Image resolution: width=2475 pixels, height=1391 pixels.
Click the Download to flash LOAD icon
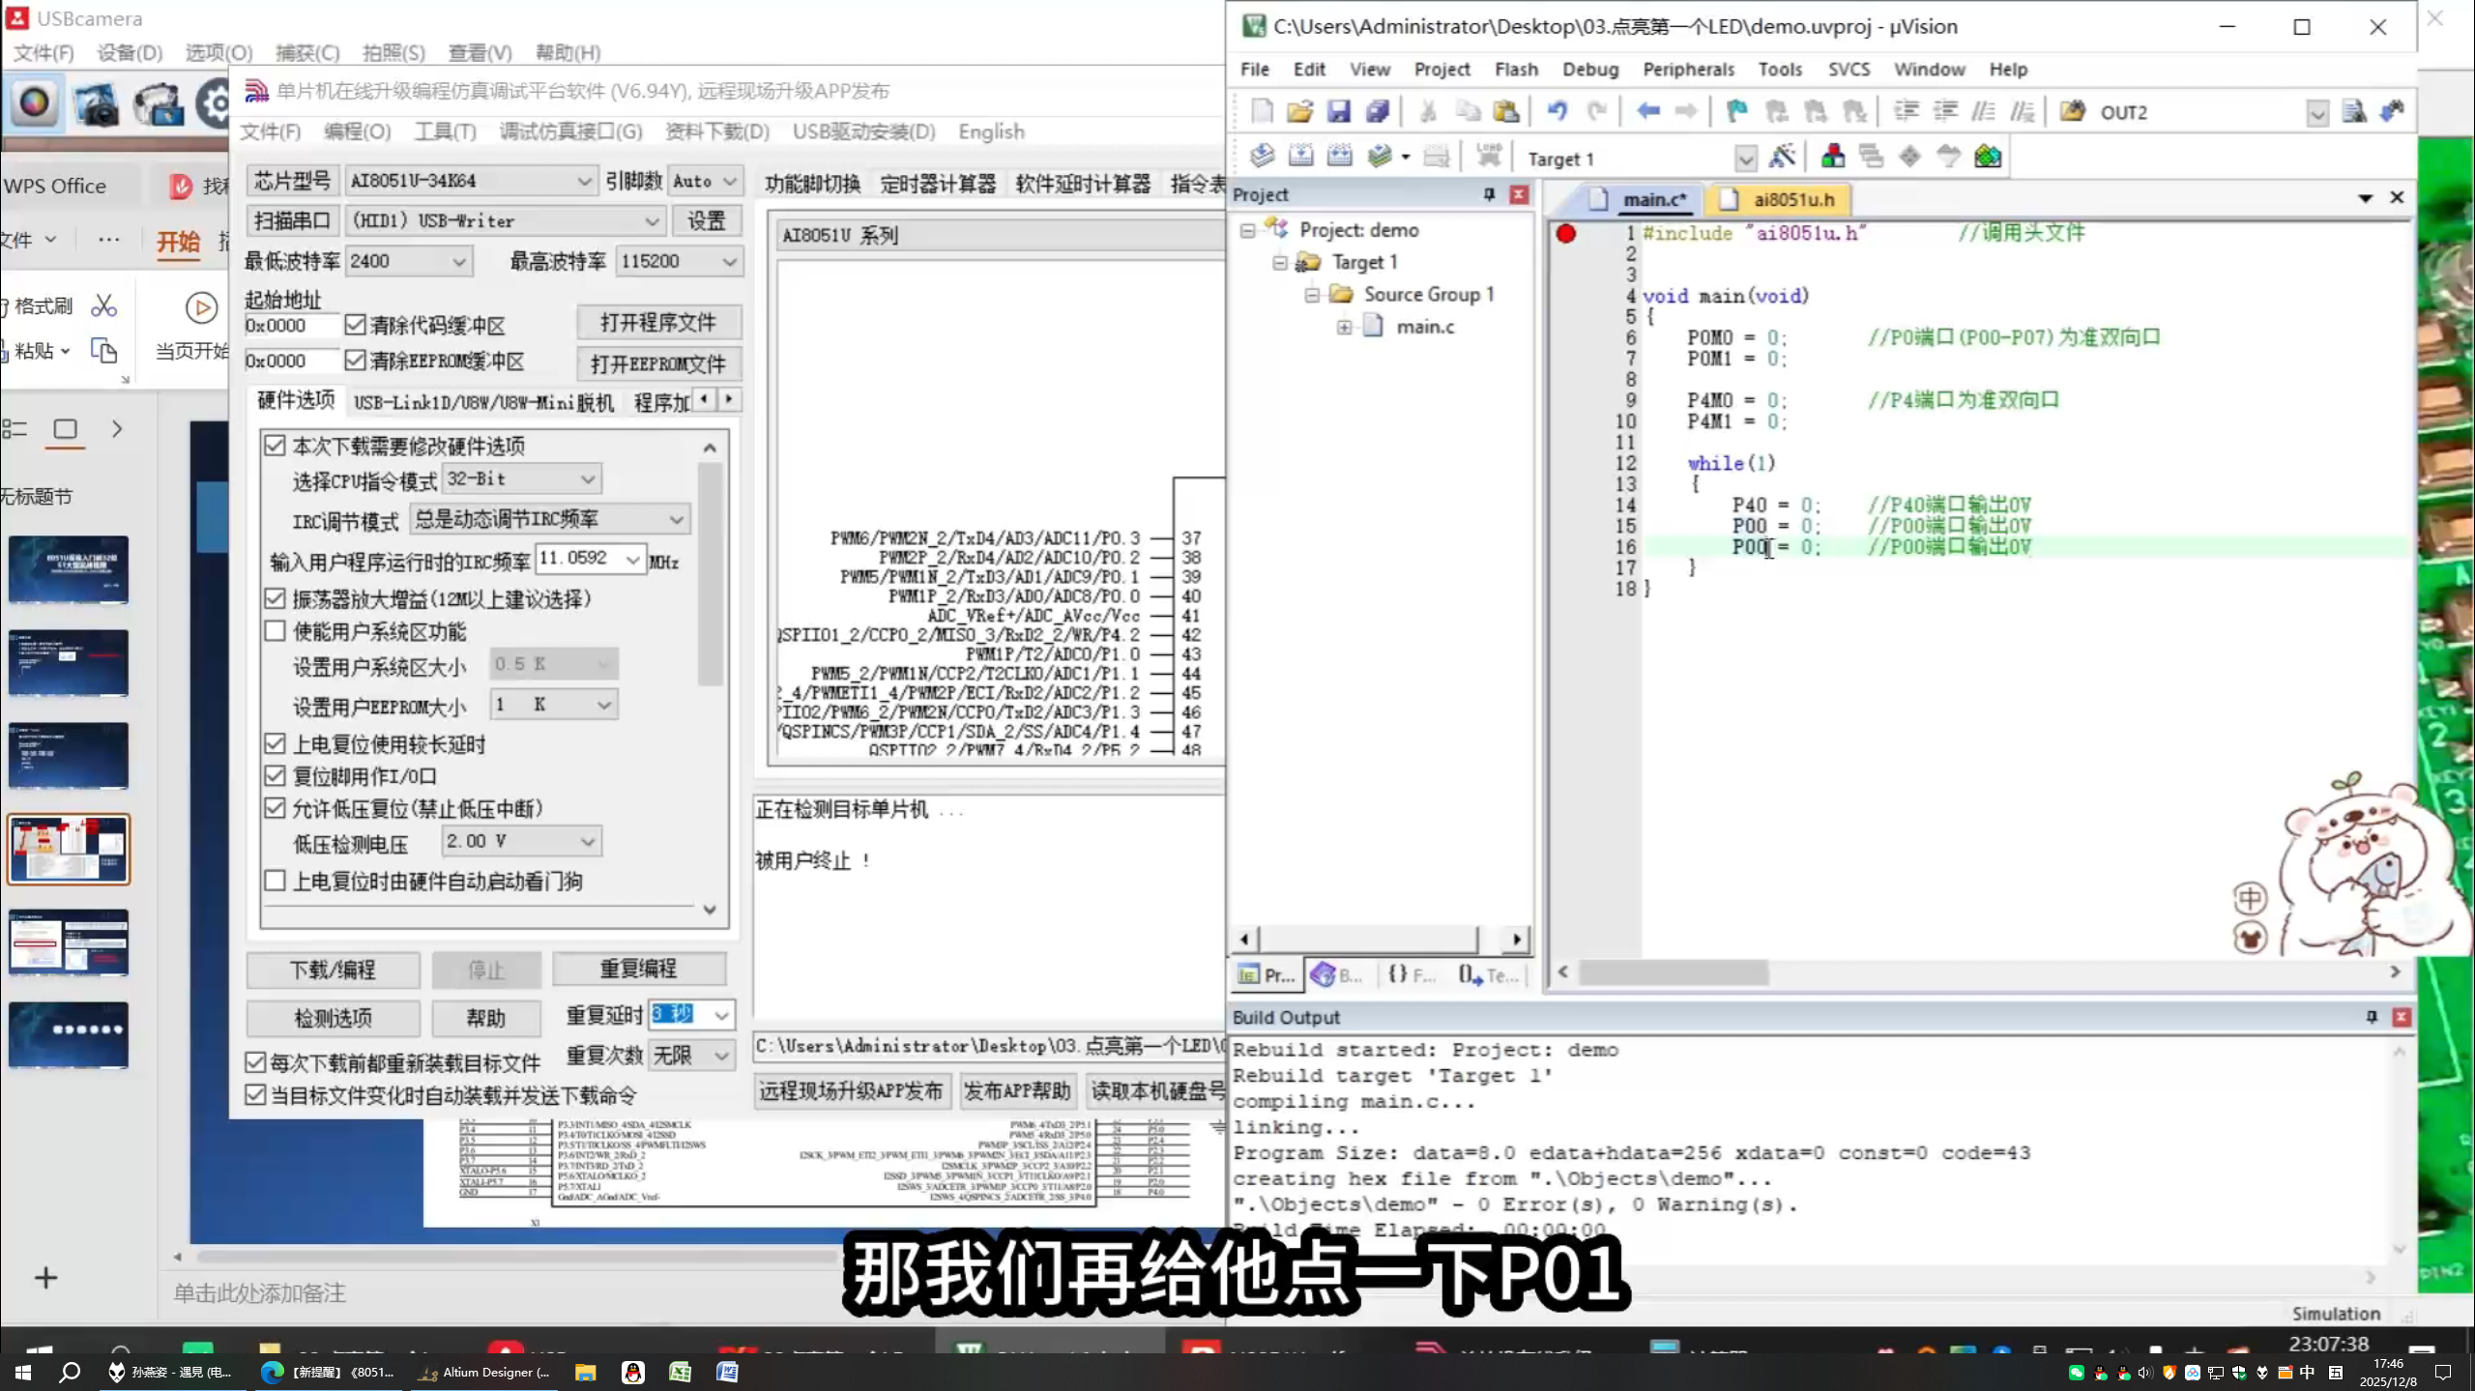[x=1489, y=155]
